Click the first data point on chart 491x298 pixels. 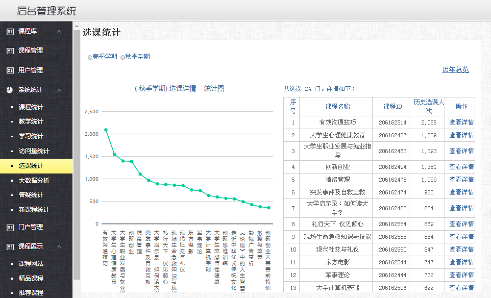tap(106, 130)
